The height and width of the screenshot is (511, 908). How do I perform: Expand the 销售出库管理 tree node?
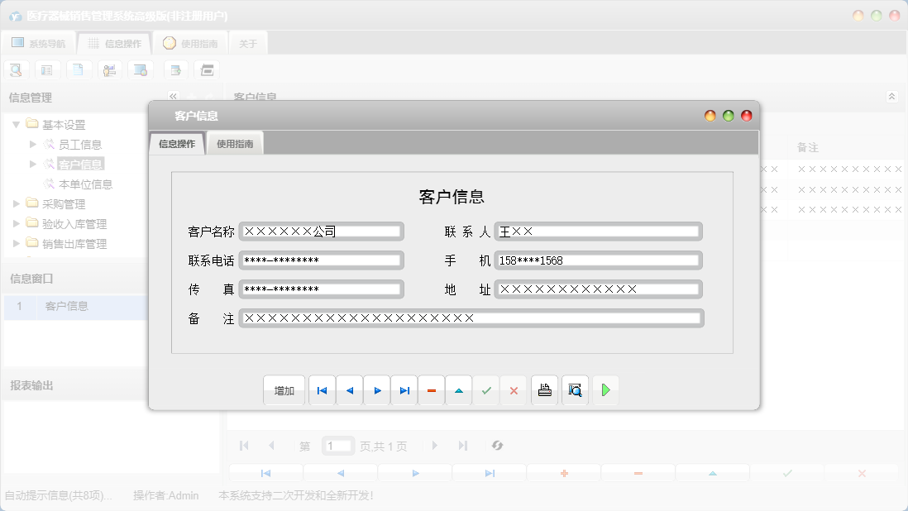pyautogui.click(x=17, y=243)
